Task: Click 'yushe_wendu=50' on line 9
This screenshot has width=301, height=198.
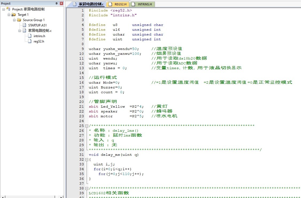Action: click(121, 49)
